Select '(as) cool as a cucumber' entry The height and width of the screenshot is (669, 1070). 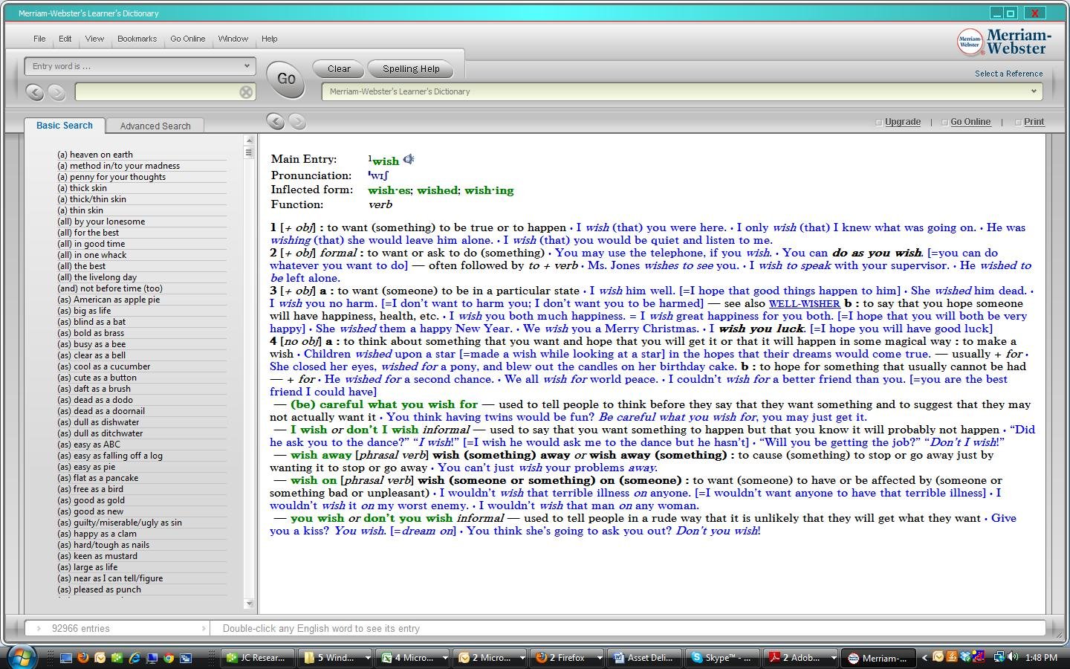pyautogui.click(x=104, y=366)
